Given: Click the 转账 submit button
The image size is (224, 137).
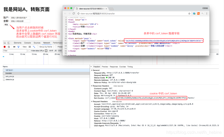Looking at the screenshot, I should (x=6, y=25).
